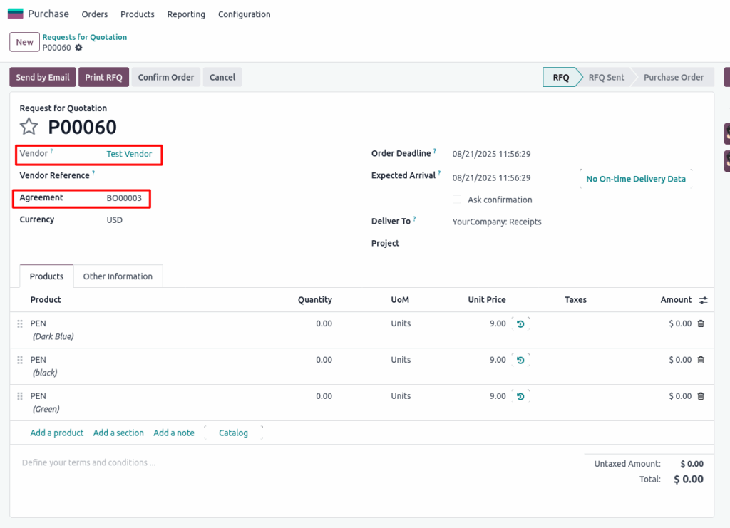Show the Vendor Reference help tooltip
Image resolution: width=730 pixels, height=528 pixels.
point(93,172)
